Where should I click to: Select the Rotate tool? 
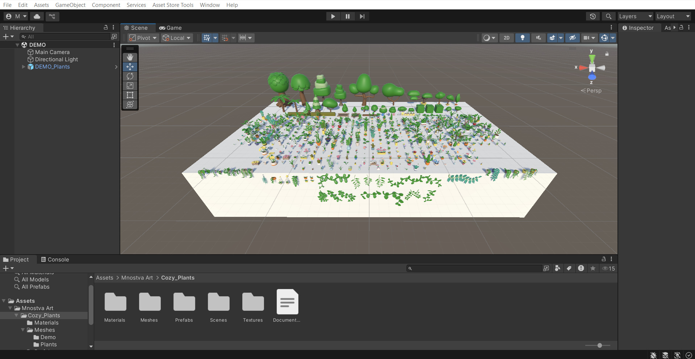[x=130, y=76]
